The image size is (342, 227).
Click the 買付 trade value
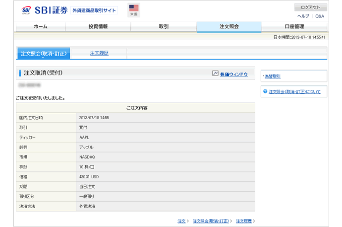83,127
